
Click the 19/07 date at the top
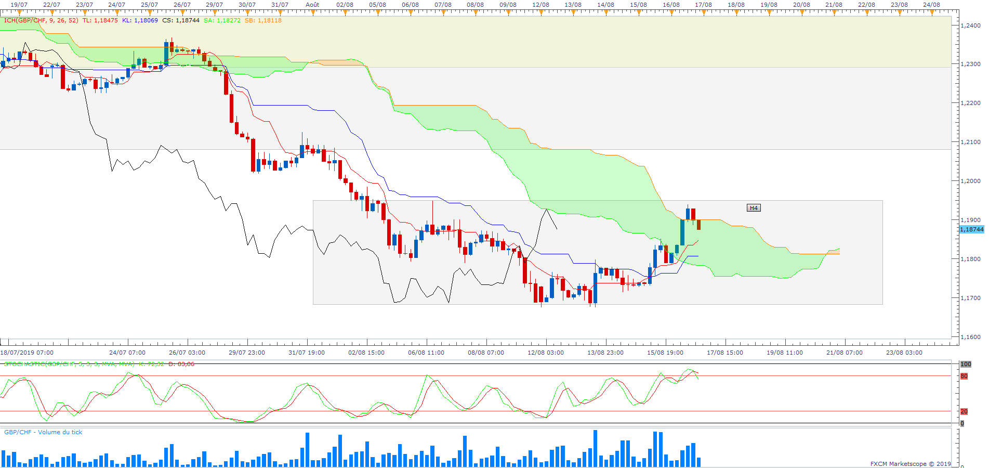(19, 5)
